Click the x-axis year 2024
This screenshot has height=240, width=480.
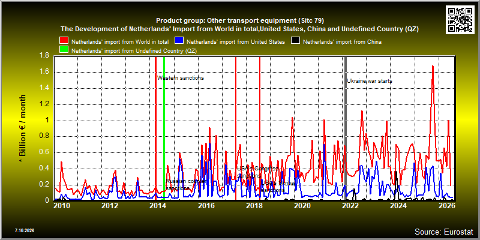pos(398,205)
